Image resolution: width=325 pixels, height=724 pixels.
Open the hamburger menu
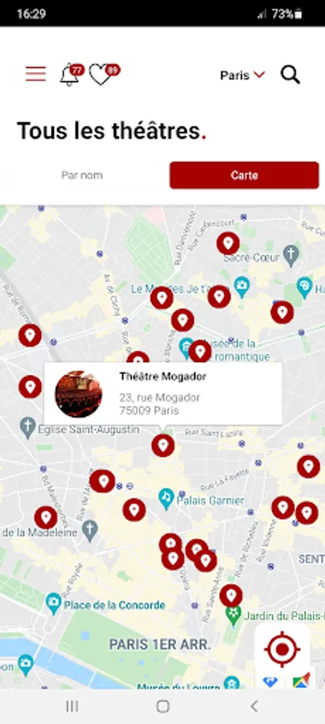pyautogui.click(x=35, y=74)
